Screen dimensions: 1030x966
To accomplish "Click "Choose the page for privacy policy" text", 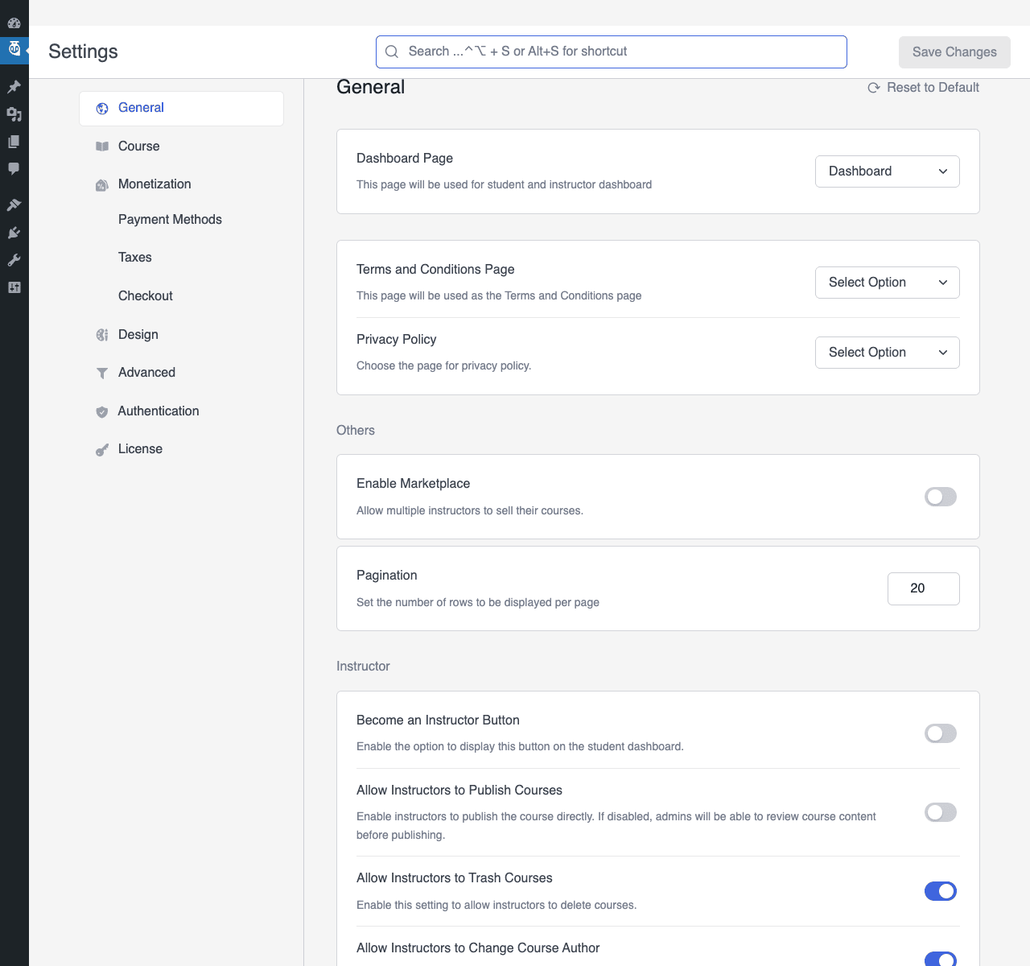I will [443, 365].
